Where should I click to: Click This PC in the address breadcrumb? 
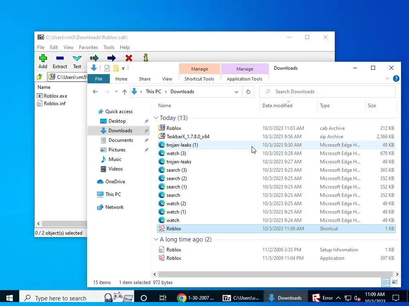tap(153, 92)
